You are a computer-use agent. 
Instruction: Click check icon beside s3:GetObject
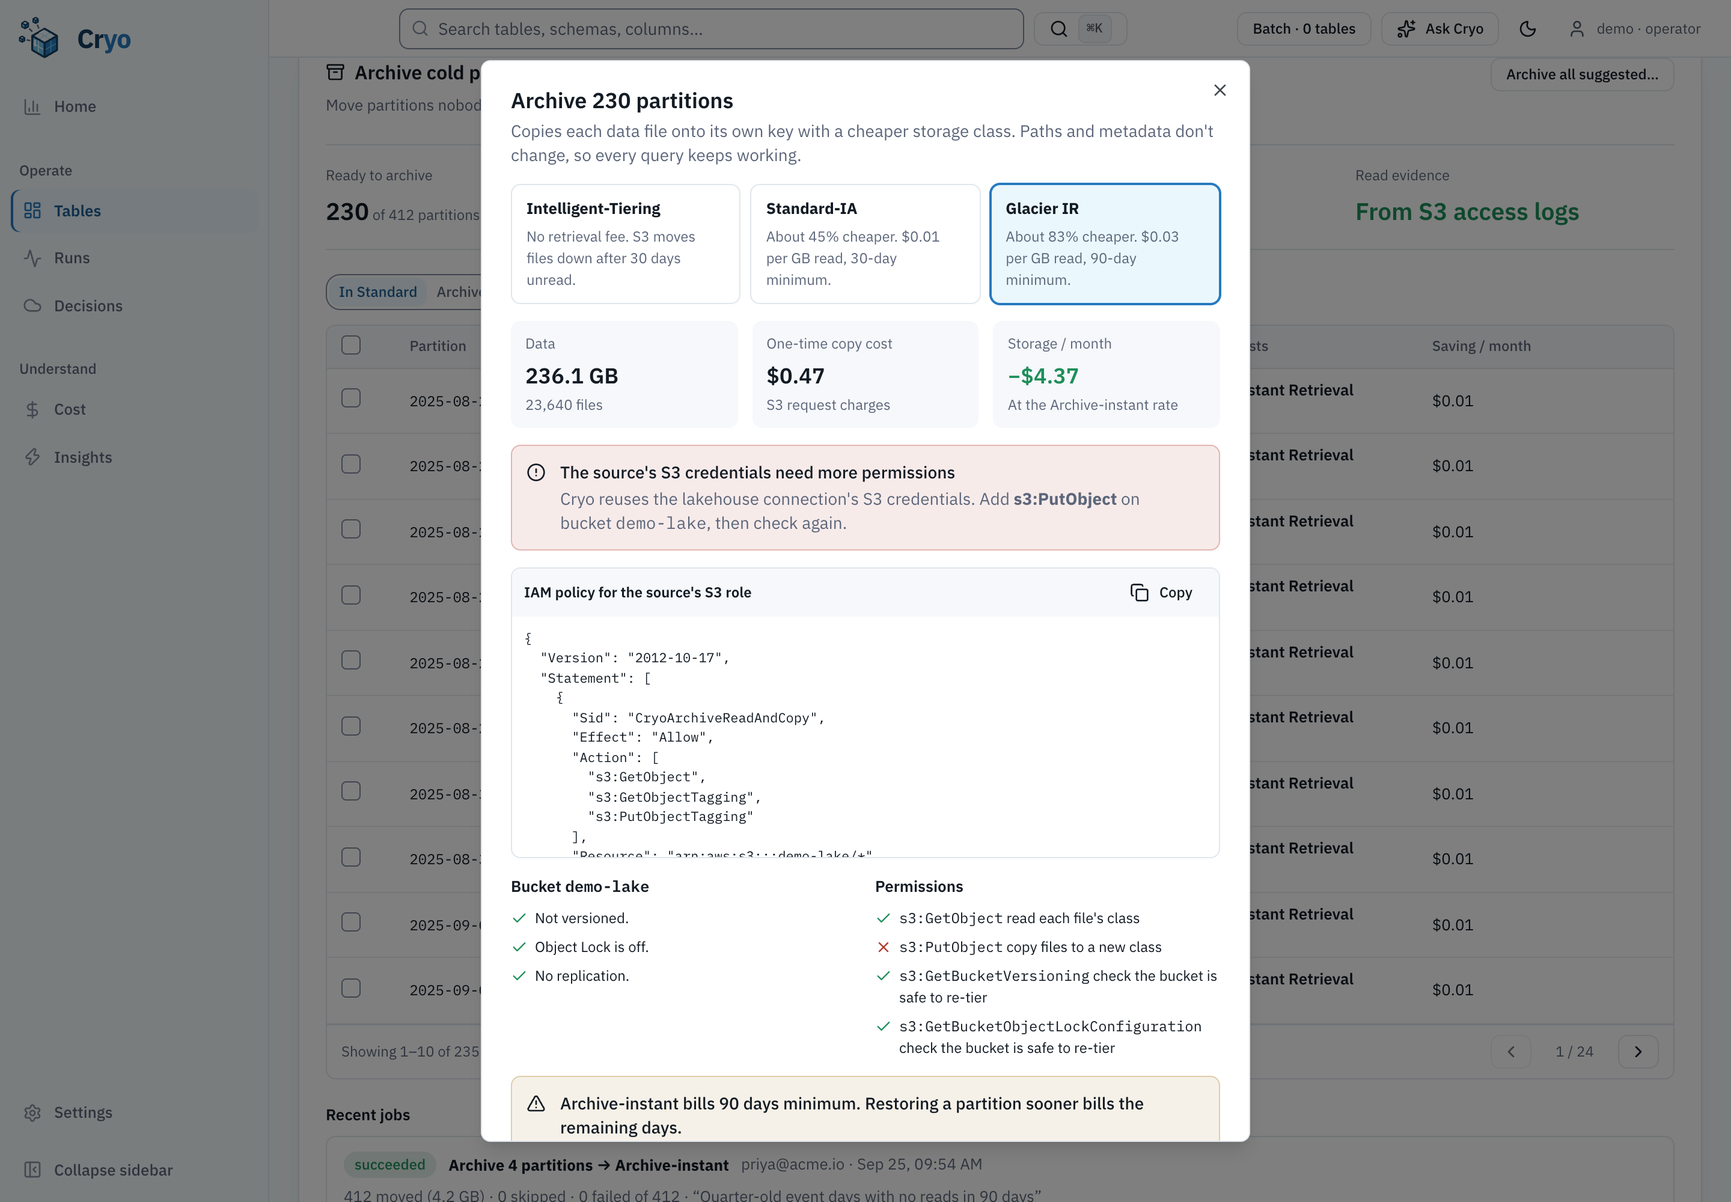(x=884, y=918)
